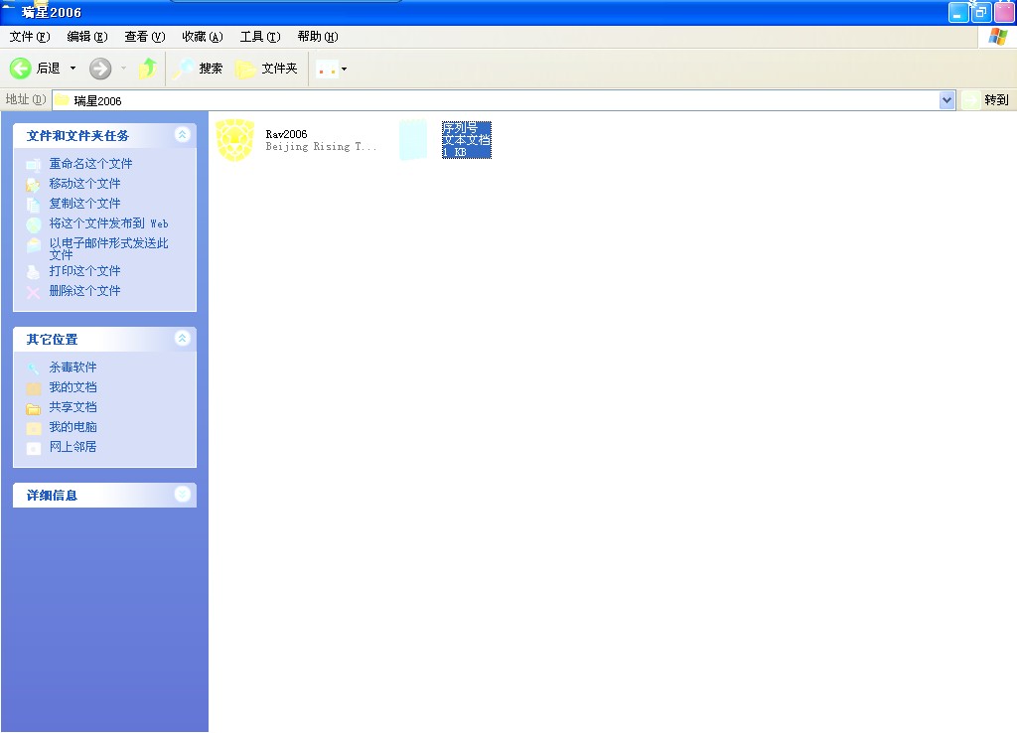The image size is (1017, 733).
Task: Click the Forward arrow icon
Action: pyautogui.click(x=100, y=69)
